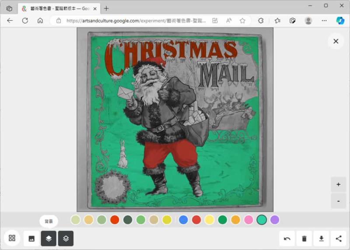Pick the red color swatch

196,220
